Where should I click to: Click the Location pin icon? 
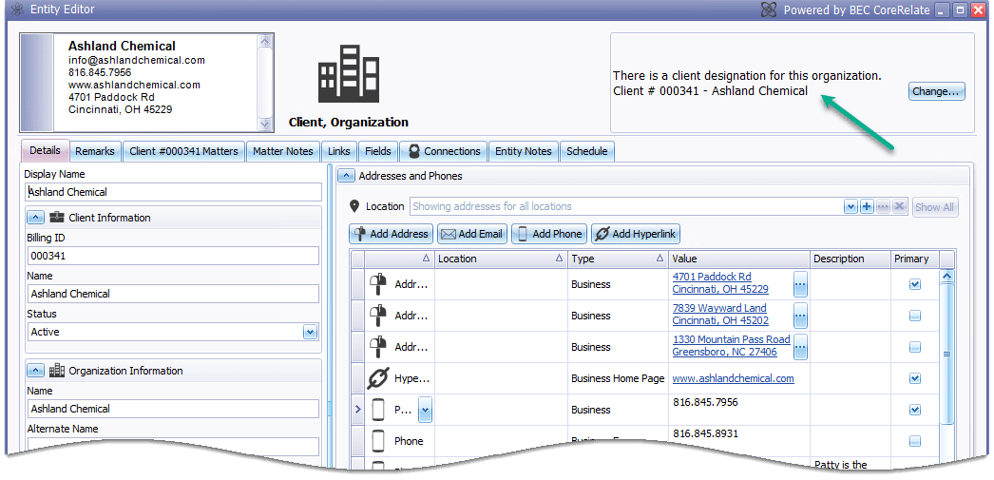pyautogui.click(x=355, y=206)
